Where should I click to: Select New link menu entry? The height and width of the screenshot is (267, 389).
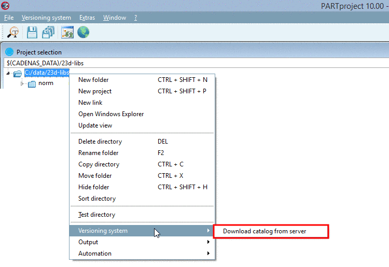point(142,103)
